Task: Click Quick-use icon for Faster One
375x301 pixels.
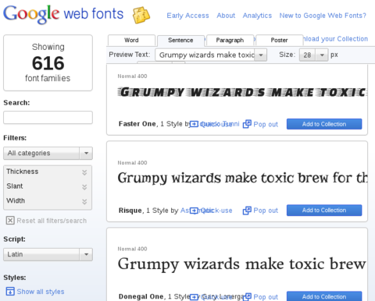Action: (194, 124)
